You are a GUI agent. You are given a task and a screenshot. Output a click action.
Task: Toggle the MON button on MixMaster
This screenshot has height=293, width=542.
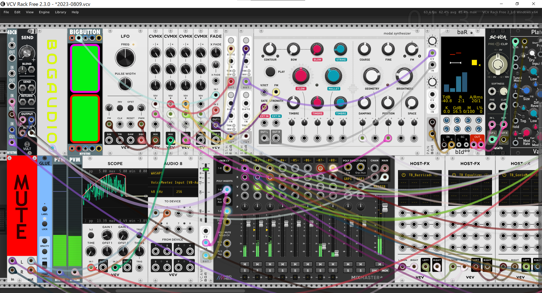(385, 270)
